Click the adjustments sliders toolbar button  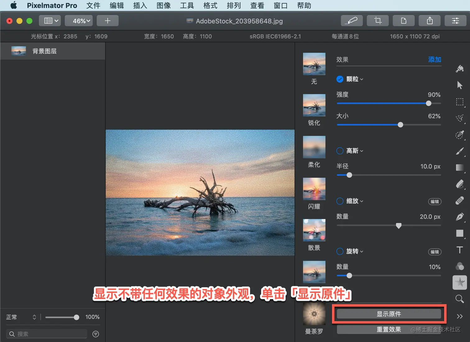pos(455,21)
